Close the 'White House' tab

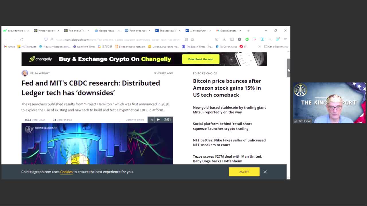click(x=58, y=31)
